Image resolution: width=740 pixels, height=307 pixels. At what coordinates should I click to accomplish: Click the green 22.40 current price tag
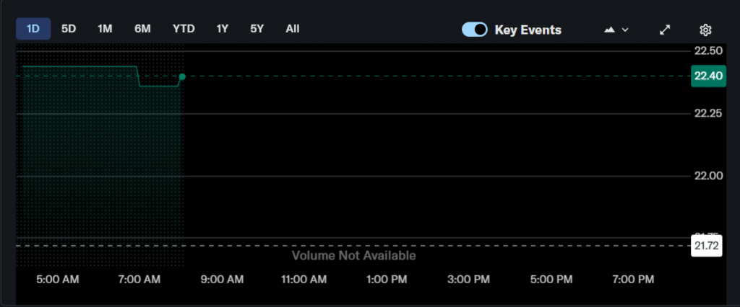(707, 76)
